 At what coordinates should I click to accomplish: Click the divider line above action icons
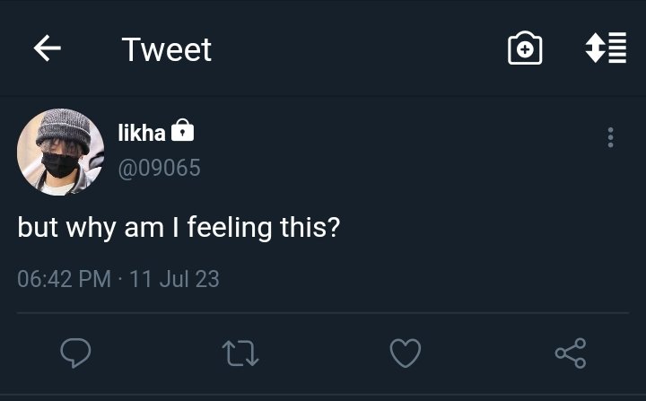coord(323,312)
